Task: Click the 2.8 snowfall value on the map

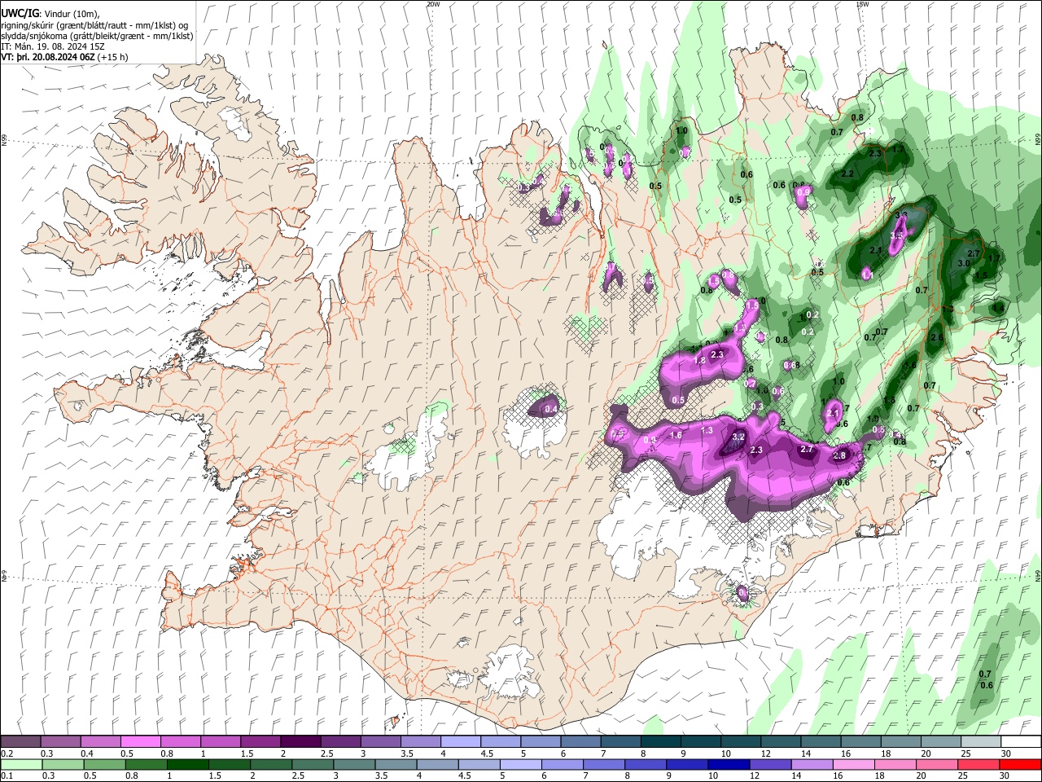Action: tap(840, 456)
